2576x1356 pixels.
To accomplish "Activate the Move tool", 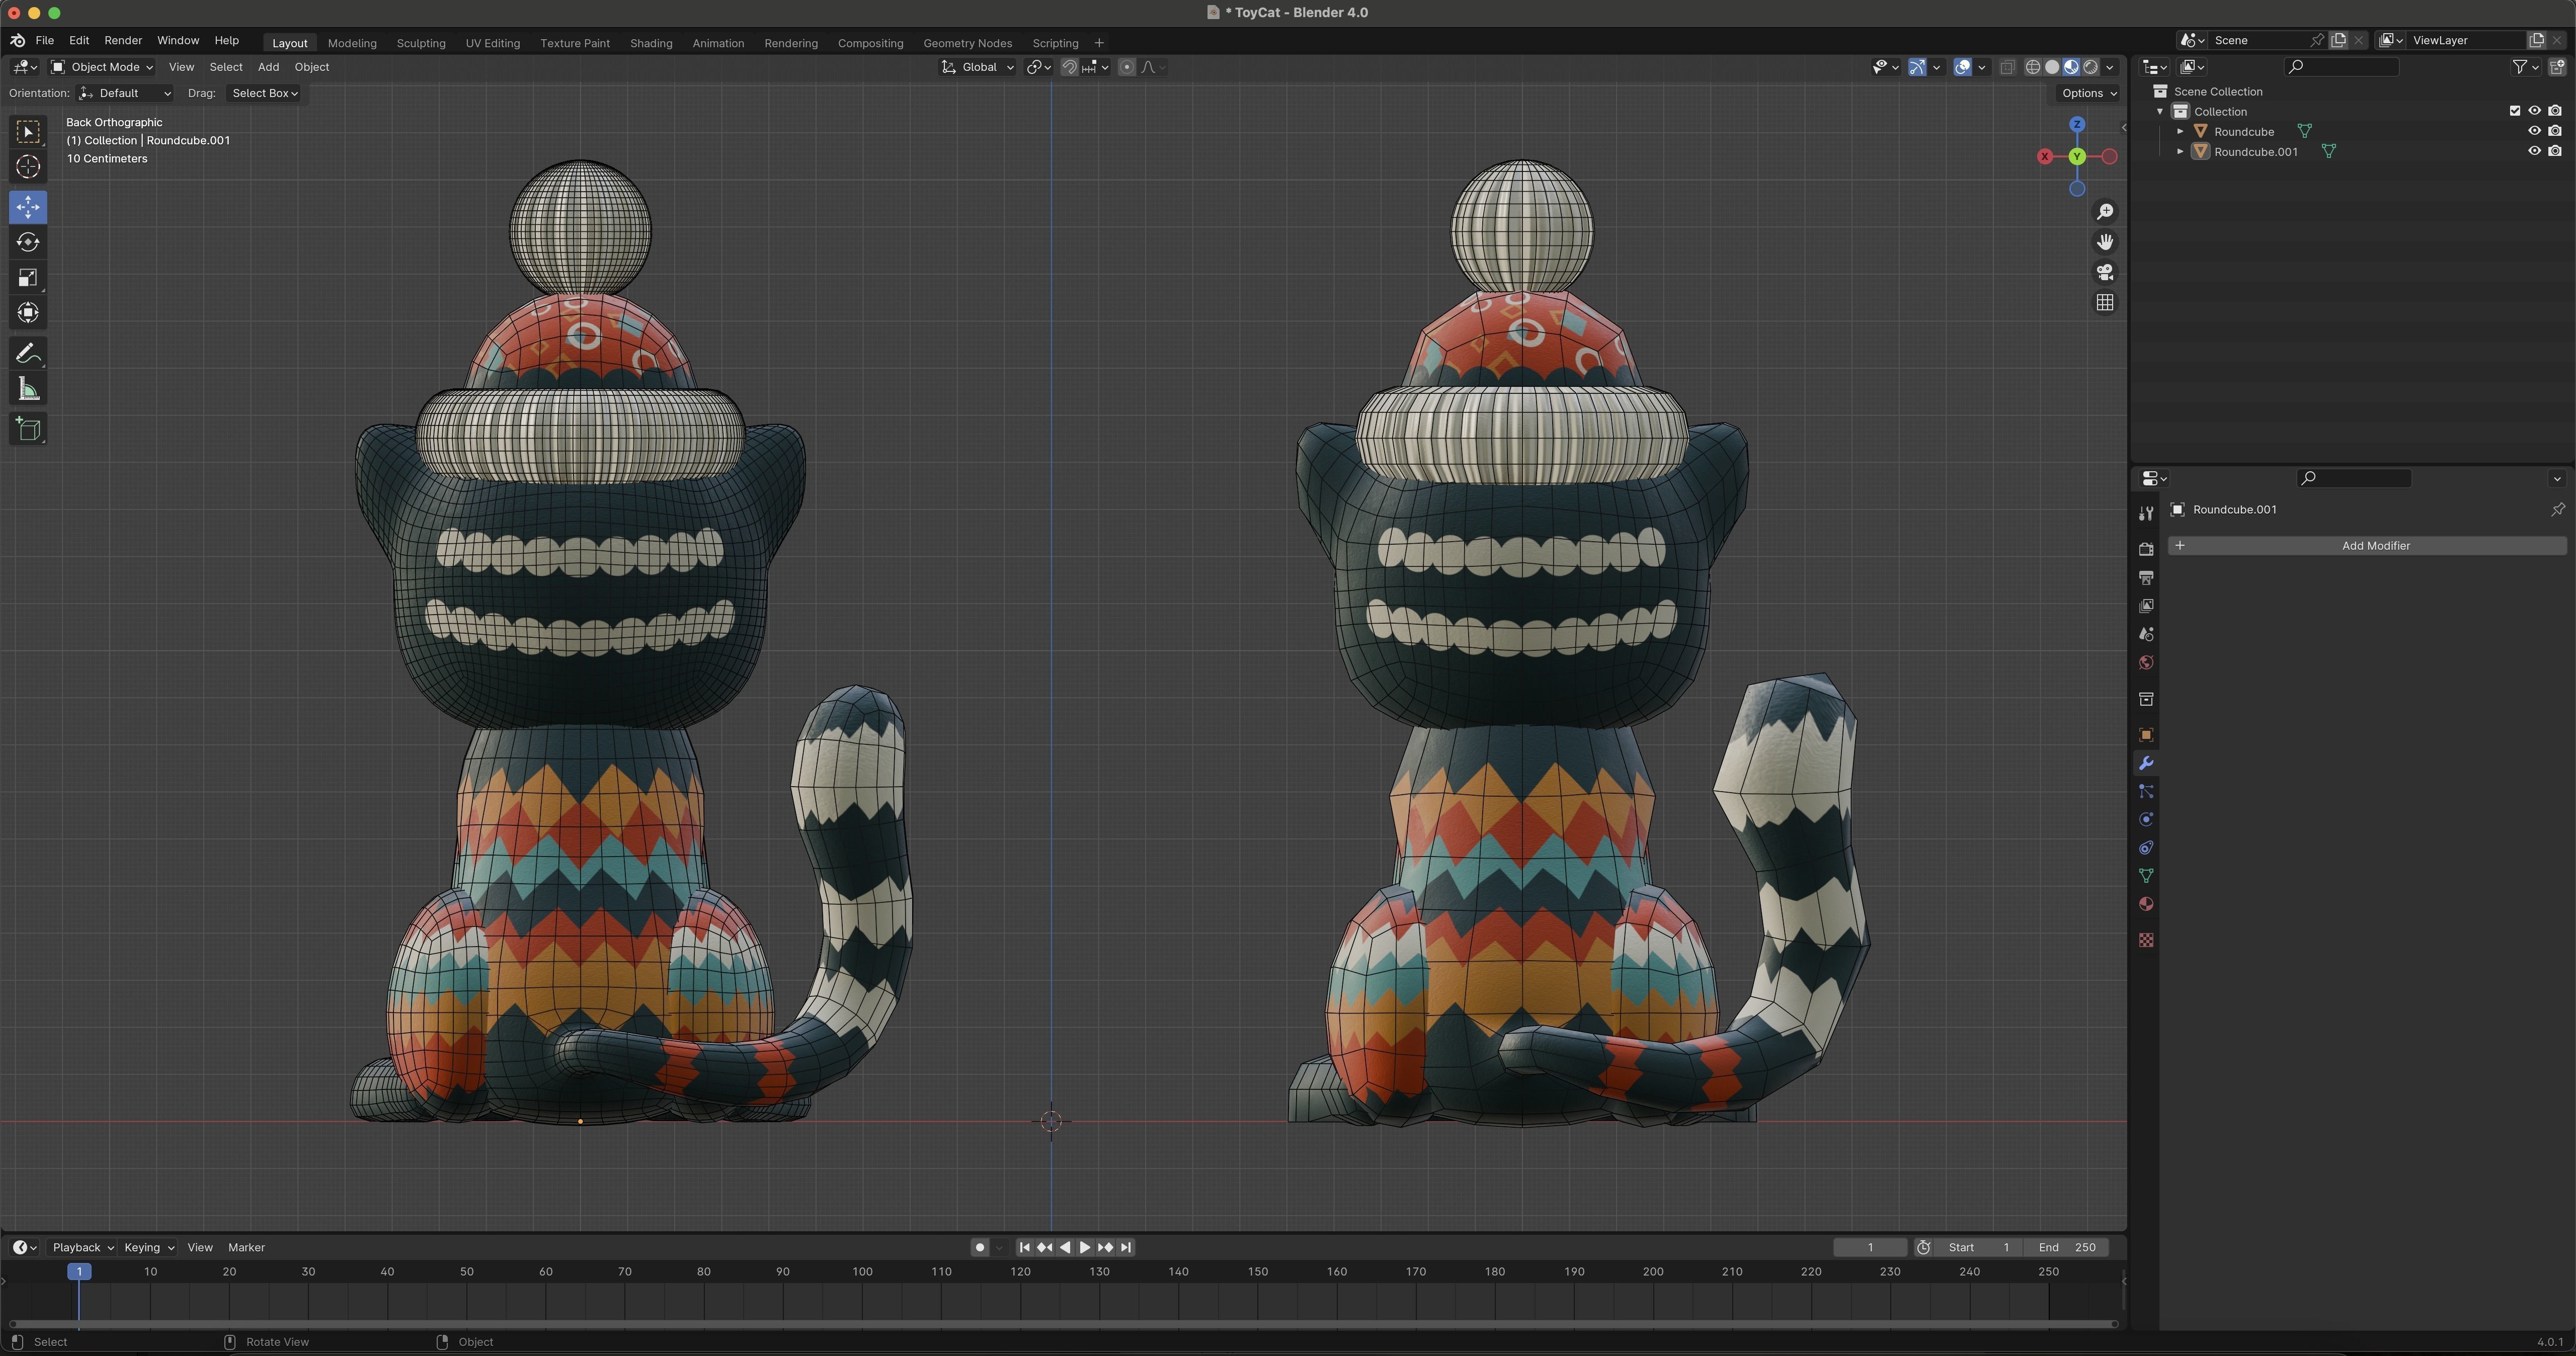I will click(x=28, y=207).
